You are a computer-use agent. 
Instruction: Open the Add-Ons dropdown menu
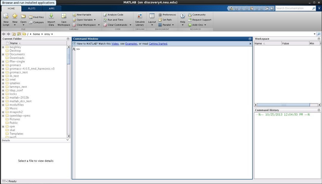[x=197, y=25]
